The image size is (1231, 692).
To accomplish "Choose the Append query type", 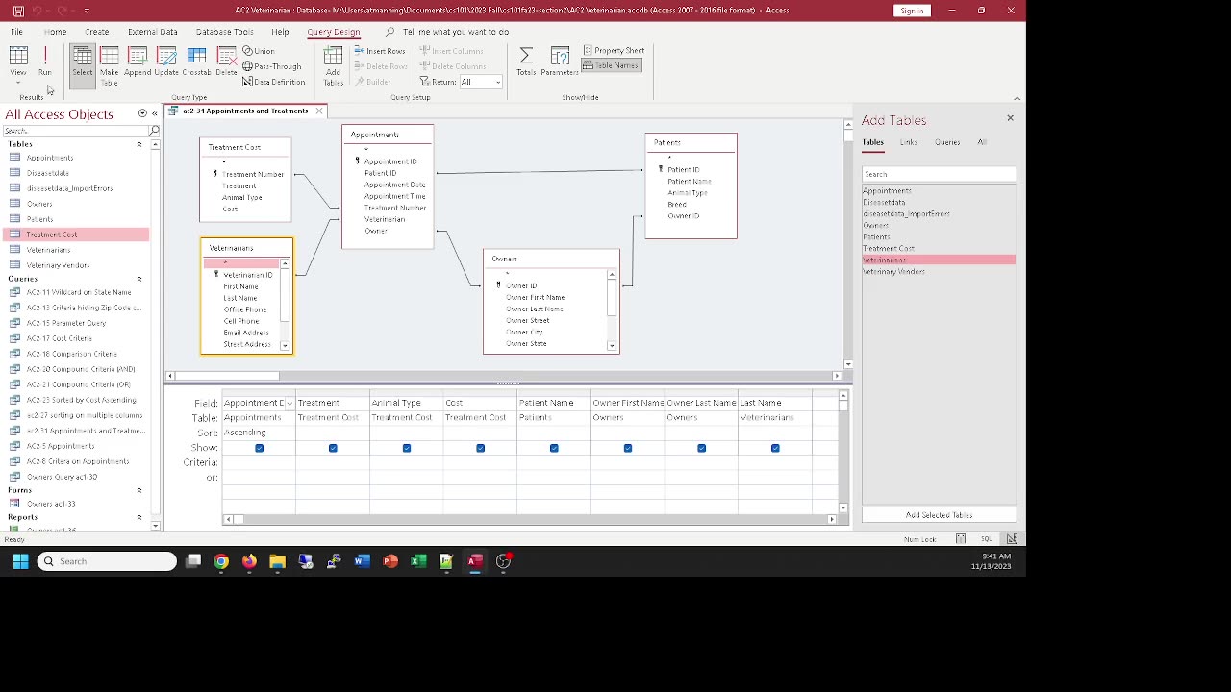I will point(138,62).
